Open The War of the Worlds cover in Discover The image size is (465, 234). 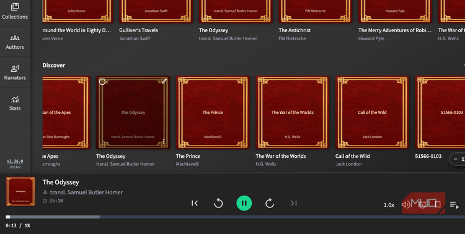click(x=293, y=112)
